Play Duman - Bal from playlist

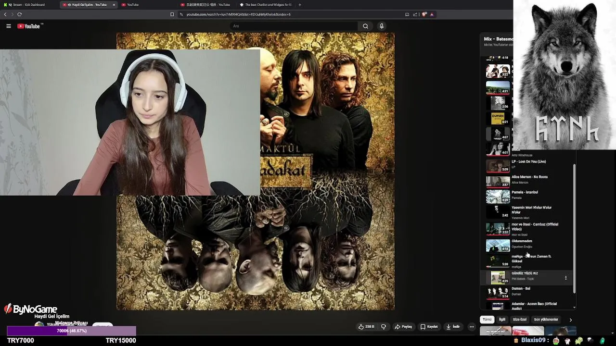tap(521, 288)
